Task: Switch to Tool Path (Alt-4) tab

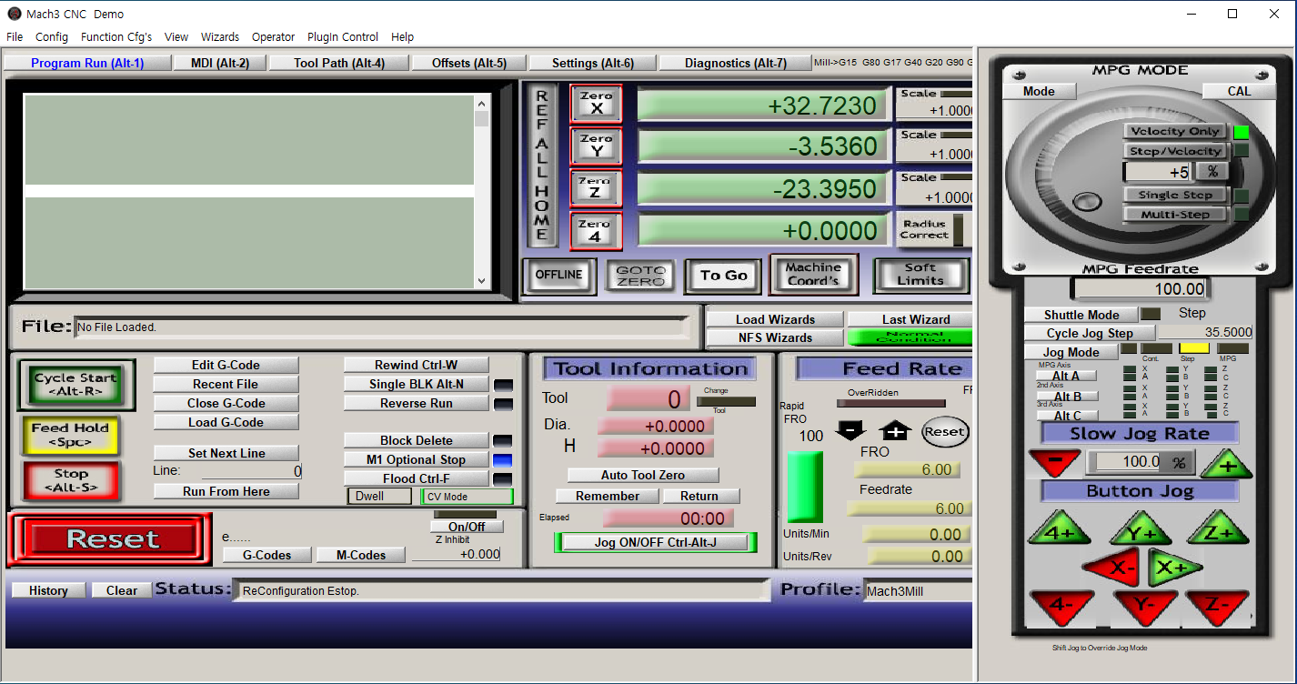Action: pos(339,63)
